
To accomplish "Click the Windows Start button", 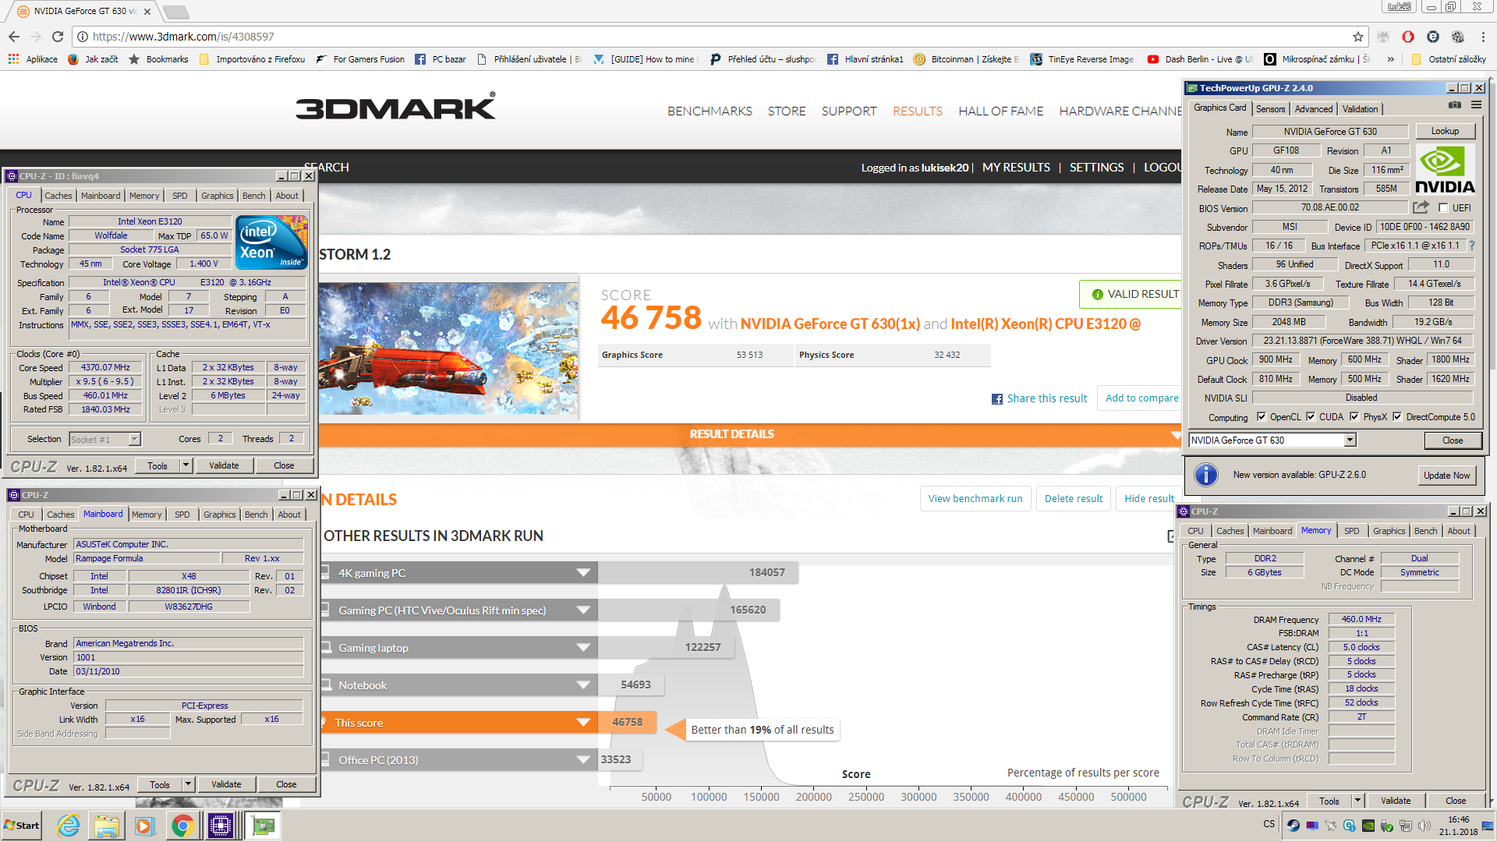I will (x=22, y=826).
